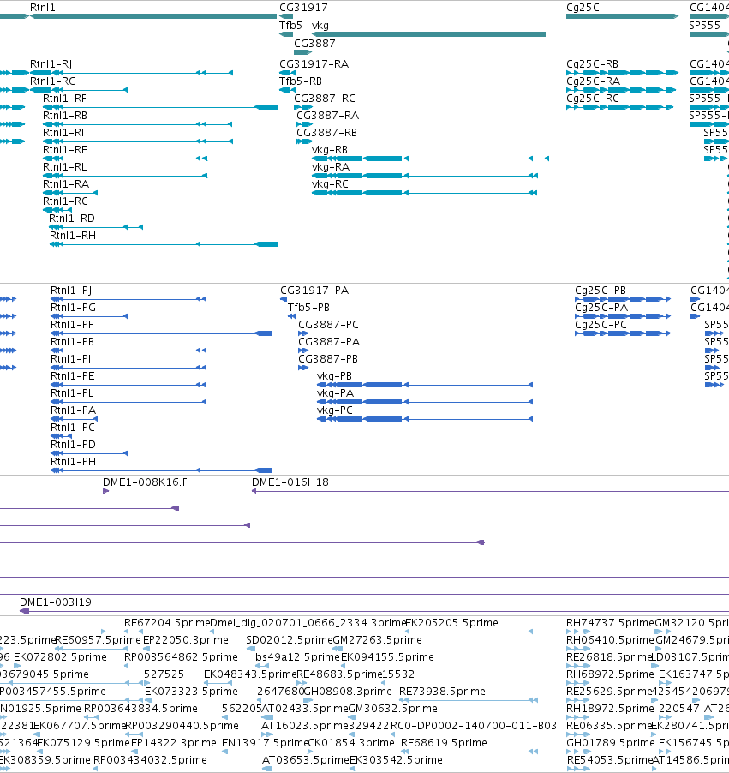Click protein vkg-PC label

coord(335,410)
